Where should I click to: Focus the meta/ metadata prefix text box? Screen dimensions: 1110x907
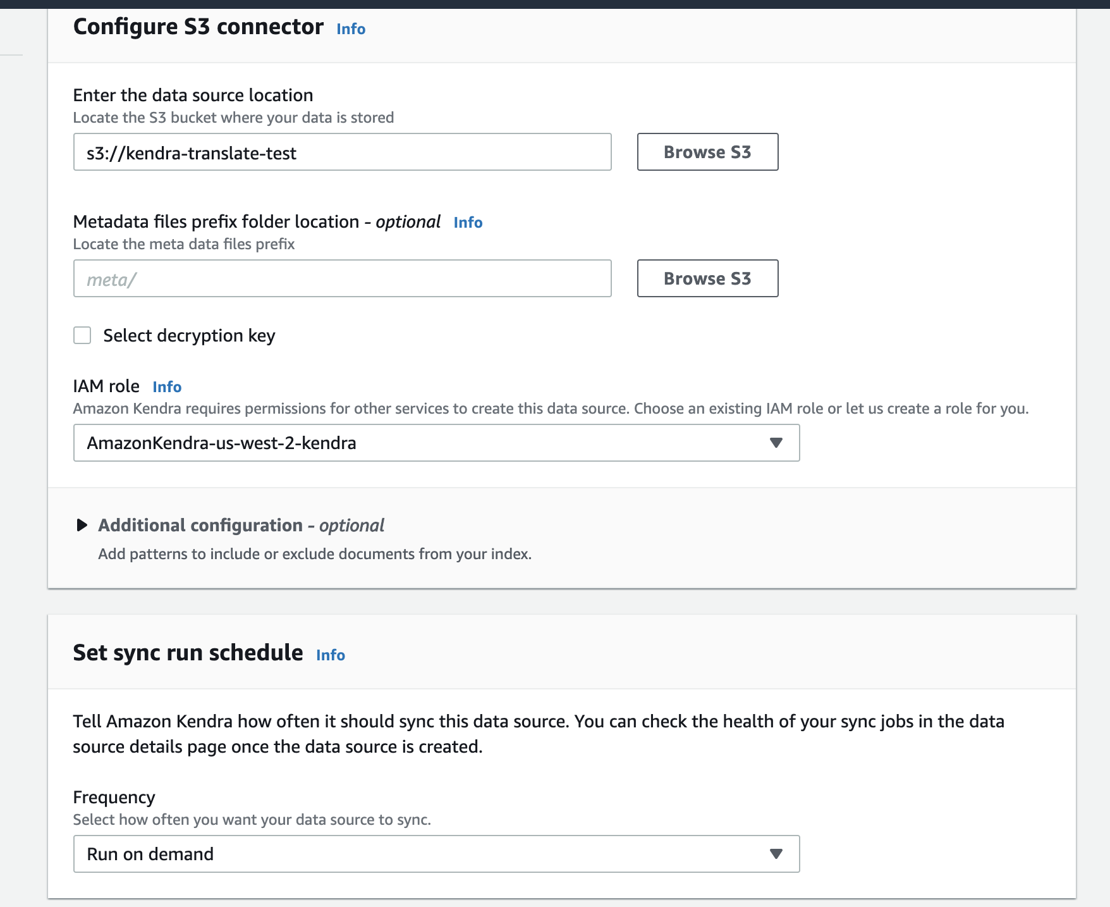(x=342, y=279)
